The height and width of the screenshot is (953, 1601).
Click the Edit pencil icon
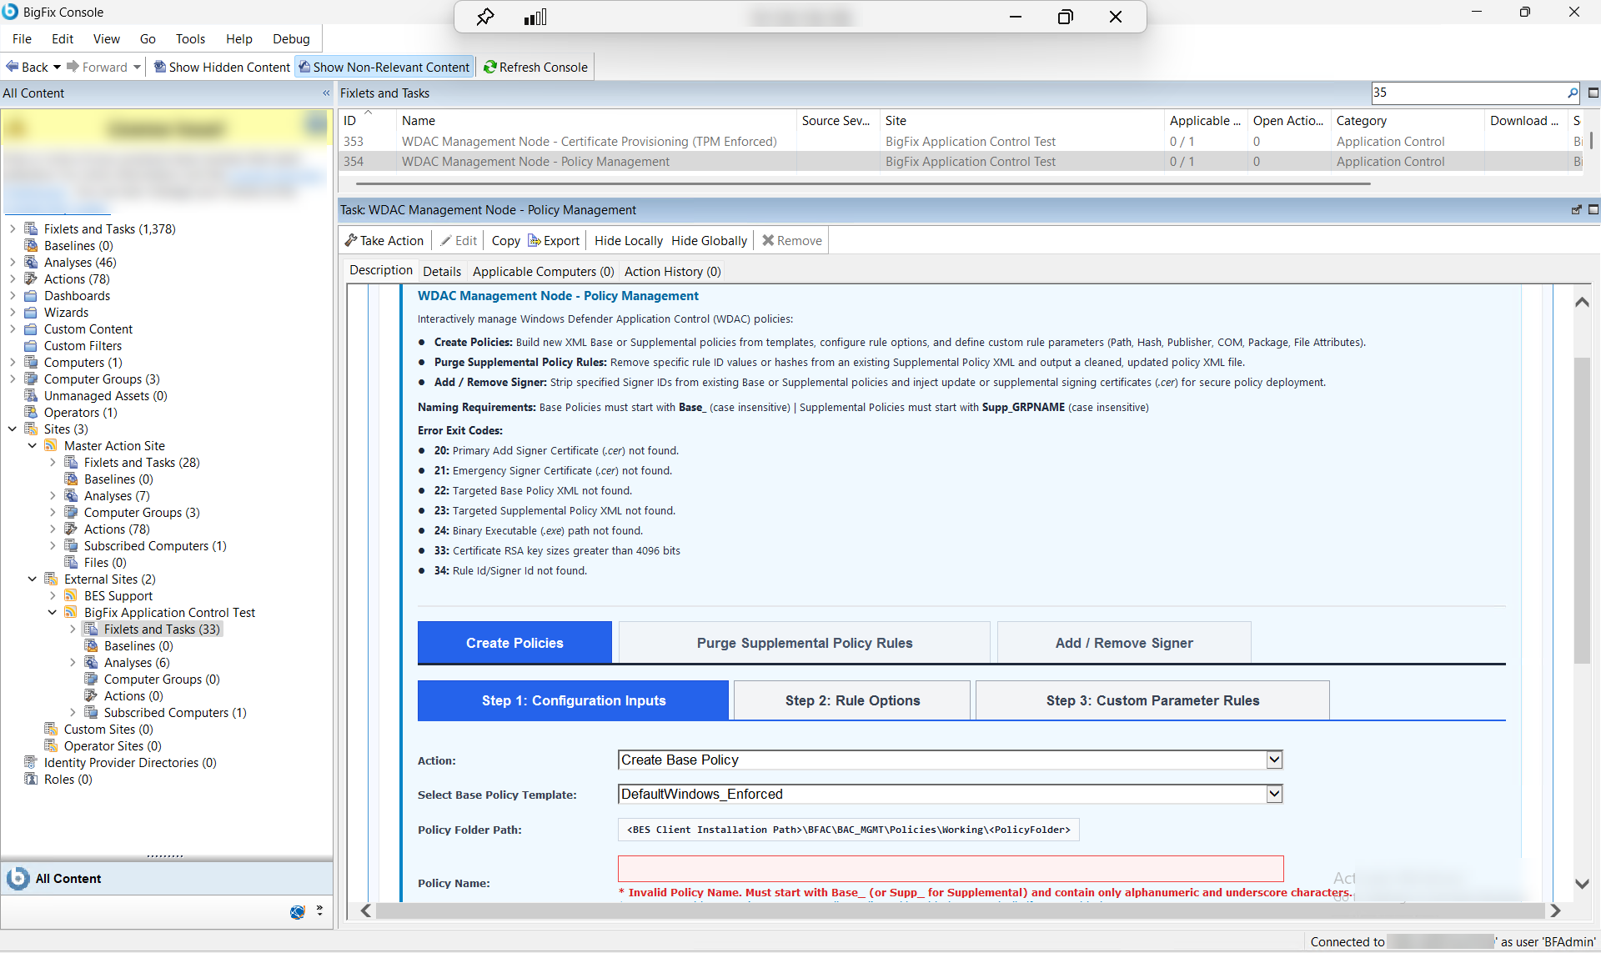(x=446, y=241)
